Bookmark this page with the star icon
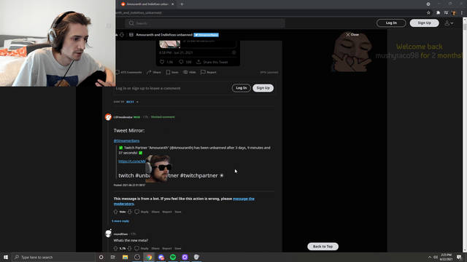The height and width of the screenshot is (262, 467). pos(428,13)
